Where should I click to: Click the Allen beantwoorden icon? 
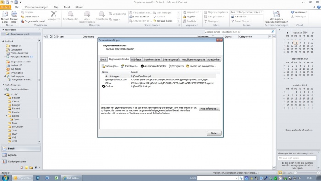[87, 17]
